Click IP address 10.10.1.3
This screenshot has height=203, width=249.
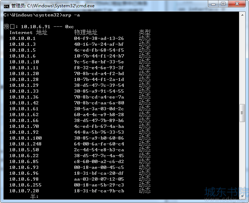[22, 44]
